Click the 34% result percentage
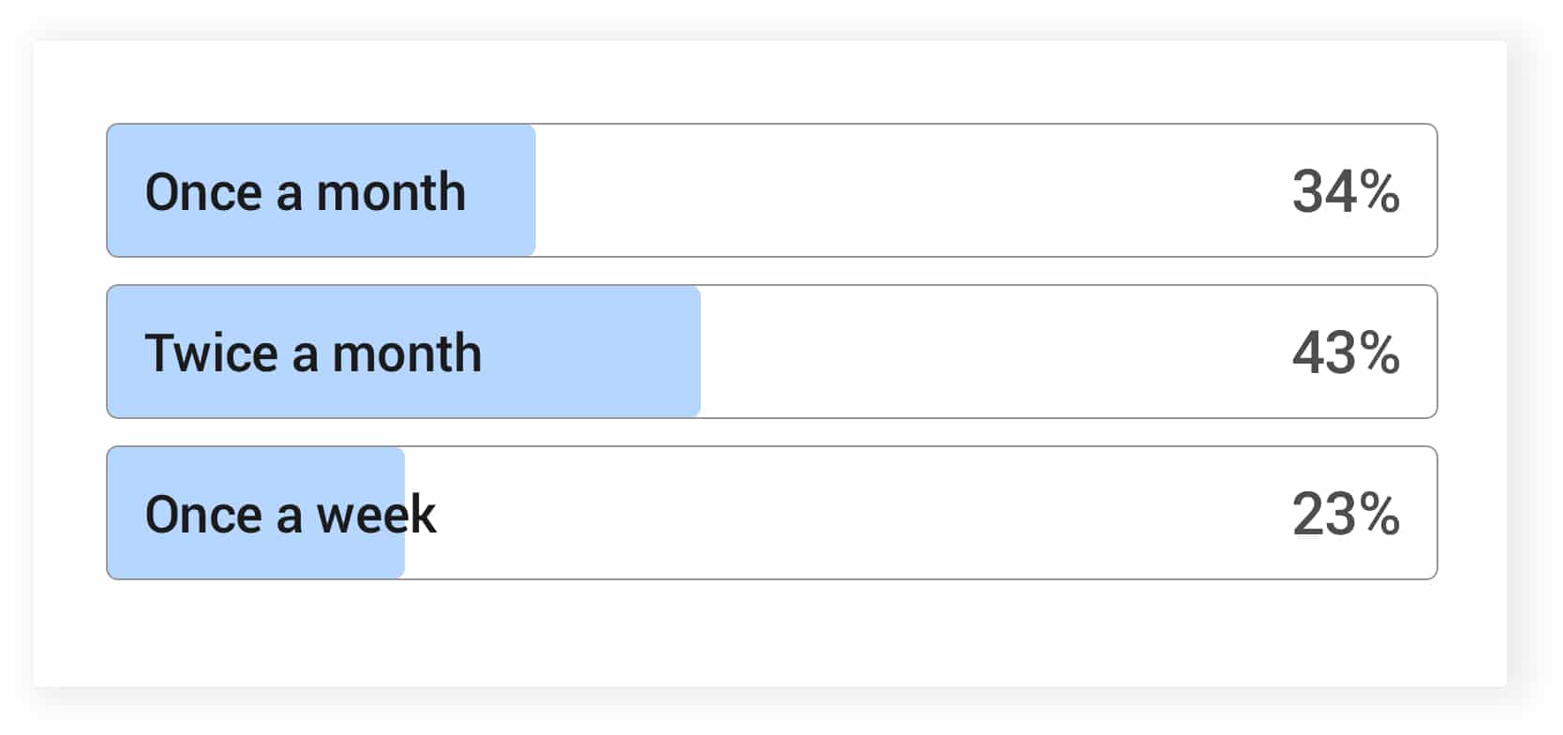Image resolution: width=1563 pixels, height=735 pixels. pos(1345,191)
